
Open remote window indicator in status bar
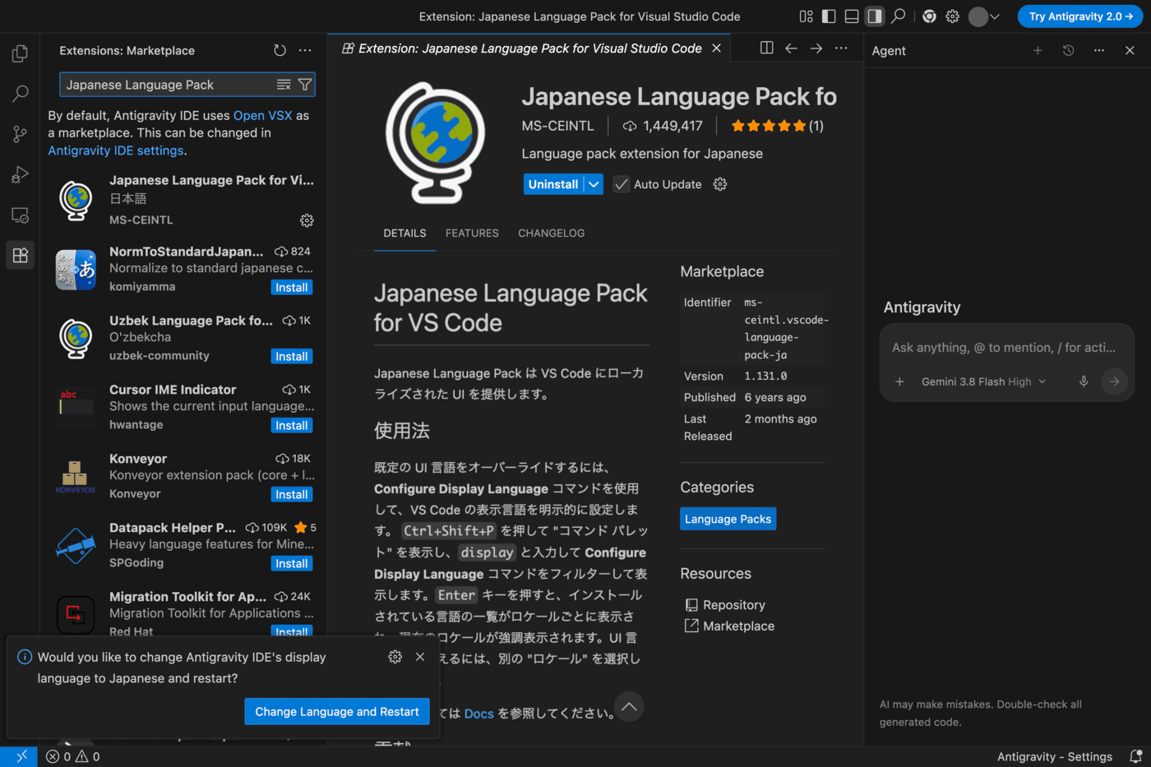pos(20,756)
